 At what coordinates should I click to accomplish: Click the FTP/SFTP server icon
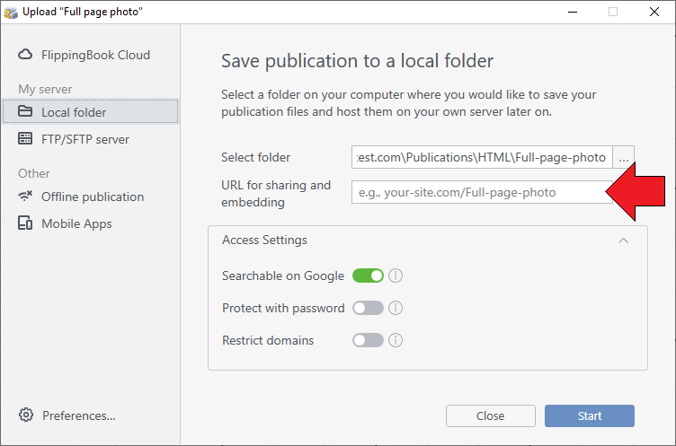(25, 138)
